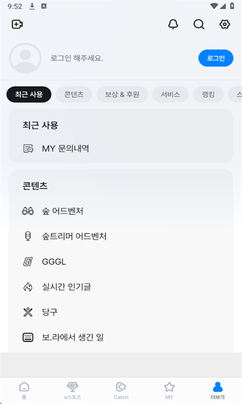Tap the blank profile avatar
The image size is (242, 404).
pos(25,58)
